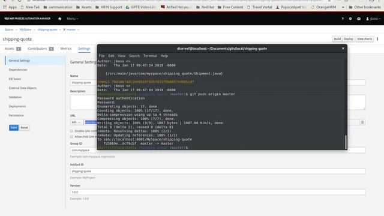Click the Build button
Screen dimensions: 384x216
(x=337, y=39)
